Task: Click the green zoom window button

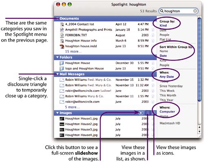Action: click(x=69, y=4)
